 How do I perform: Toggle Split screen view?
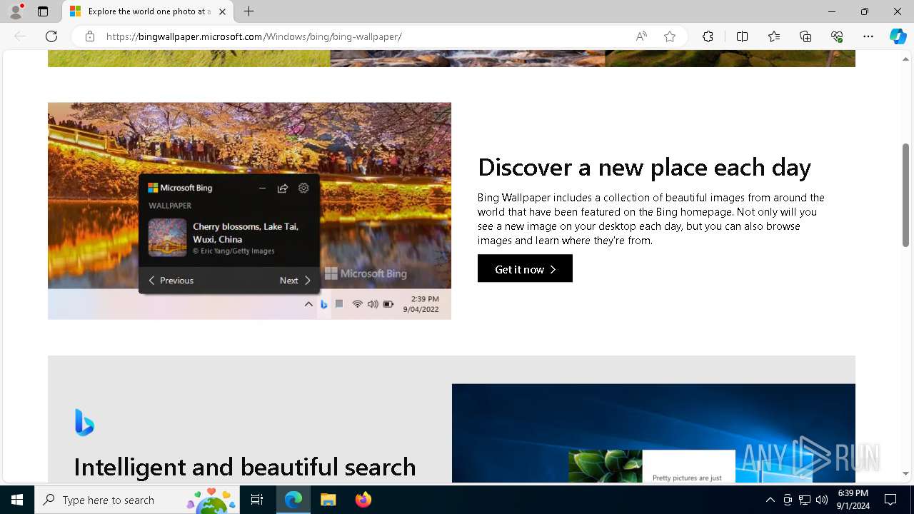[x=742, y=36]
